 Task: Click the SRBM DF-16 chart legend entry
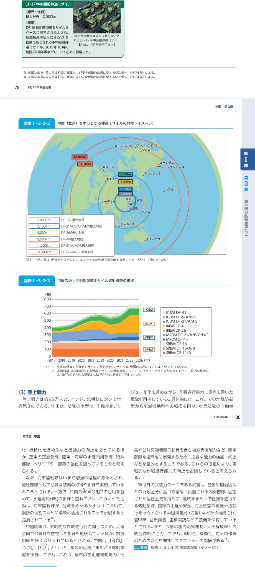(175, 344)
